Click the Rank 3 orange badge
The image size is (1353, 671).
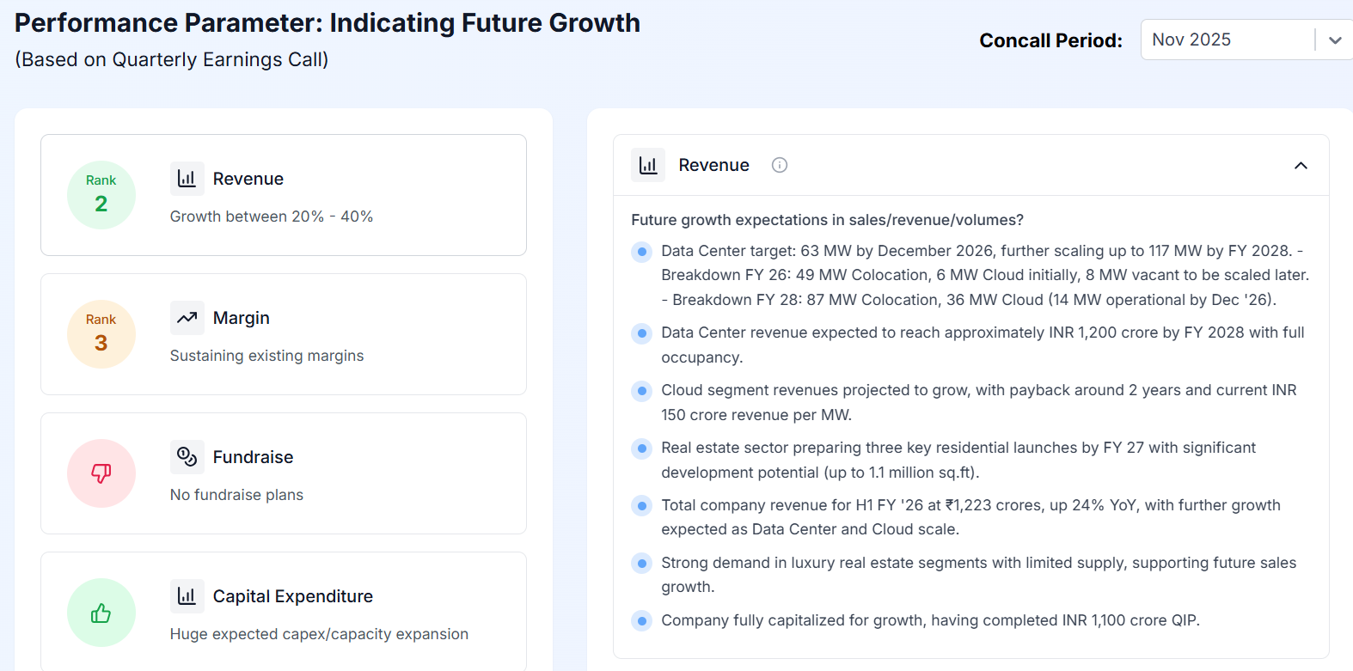[x=101, y=334]
